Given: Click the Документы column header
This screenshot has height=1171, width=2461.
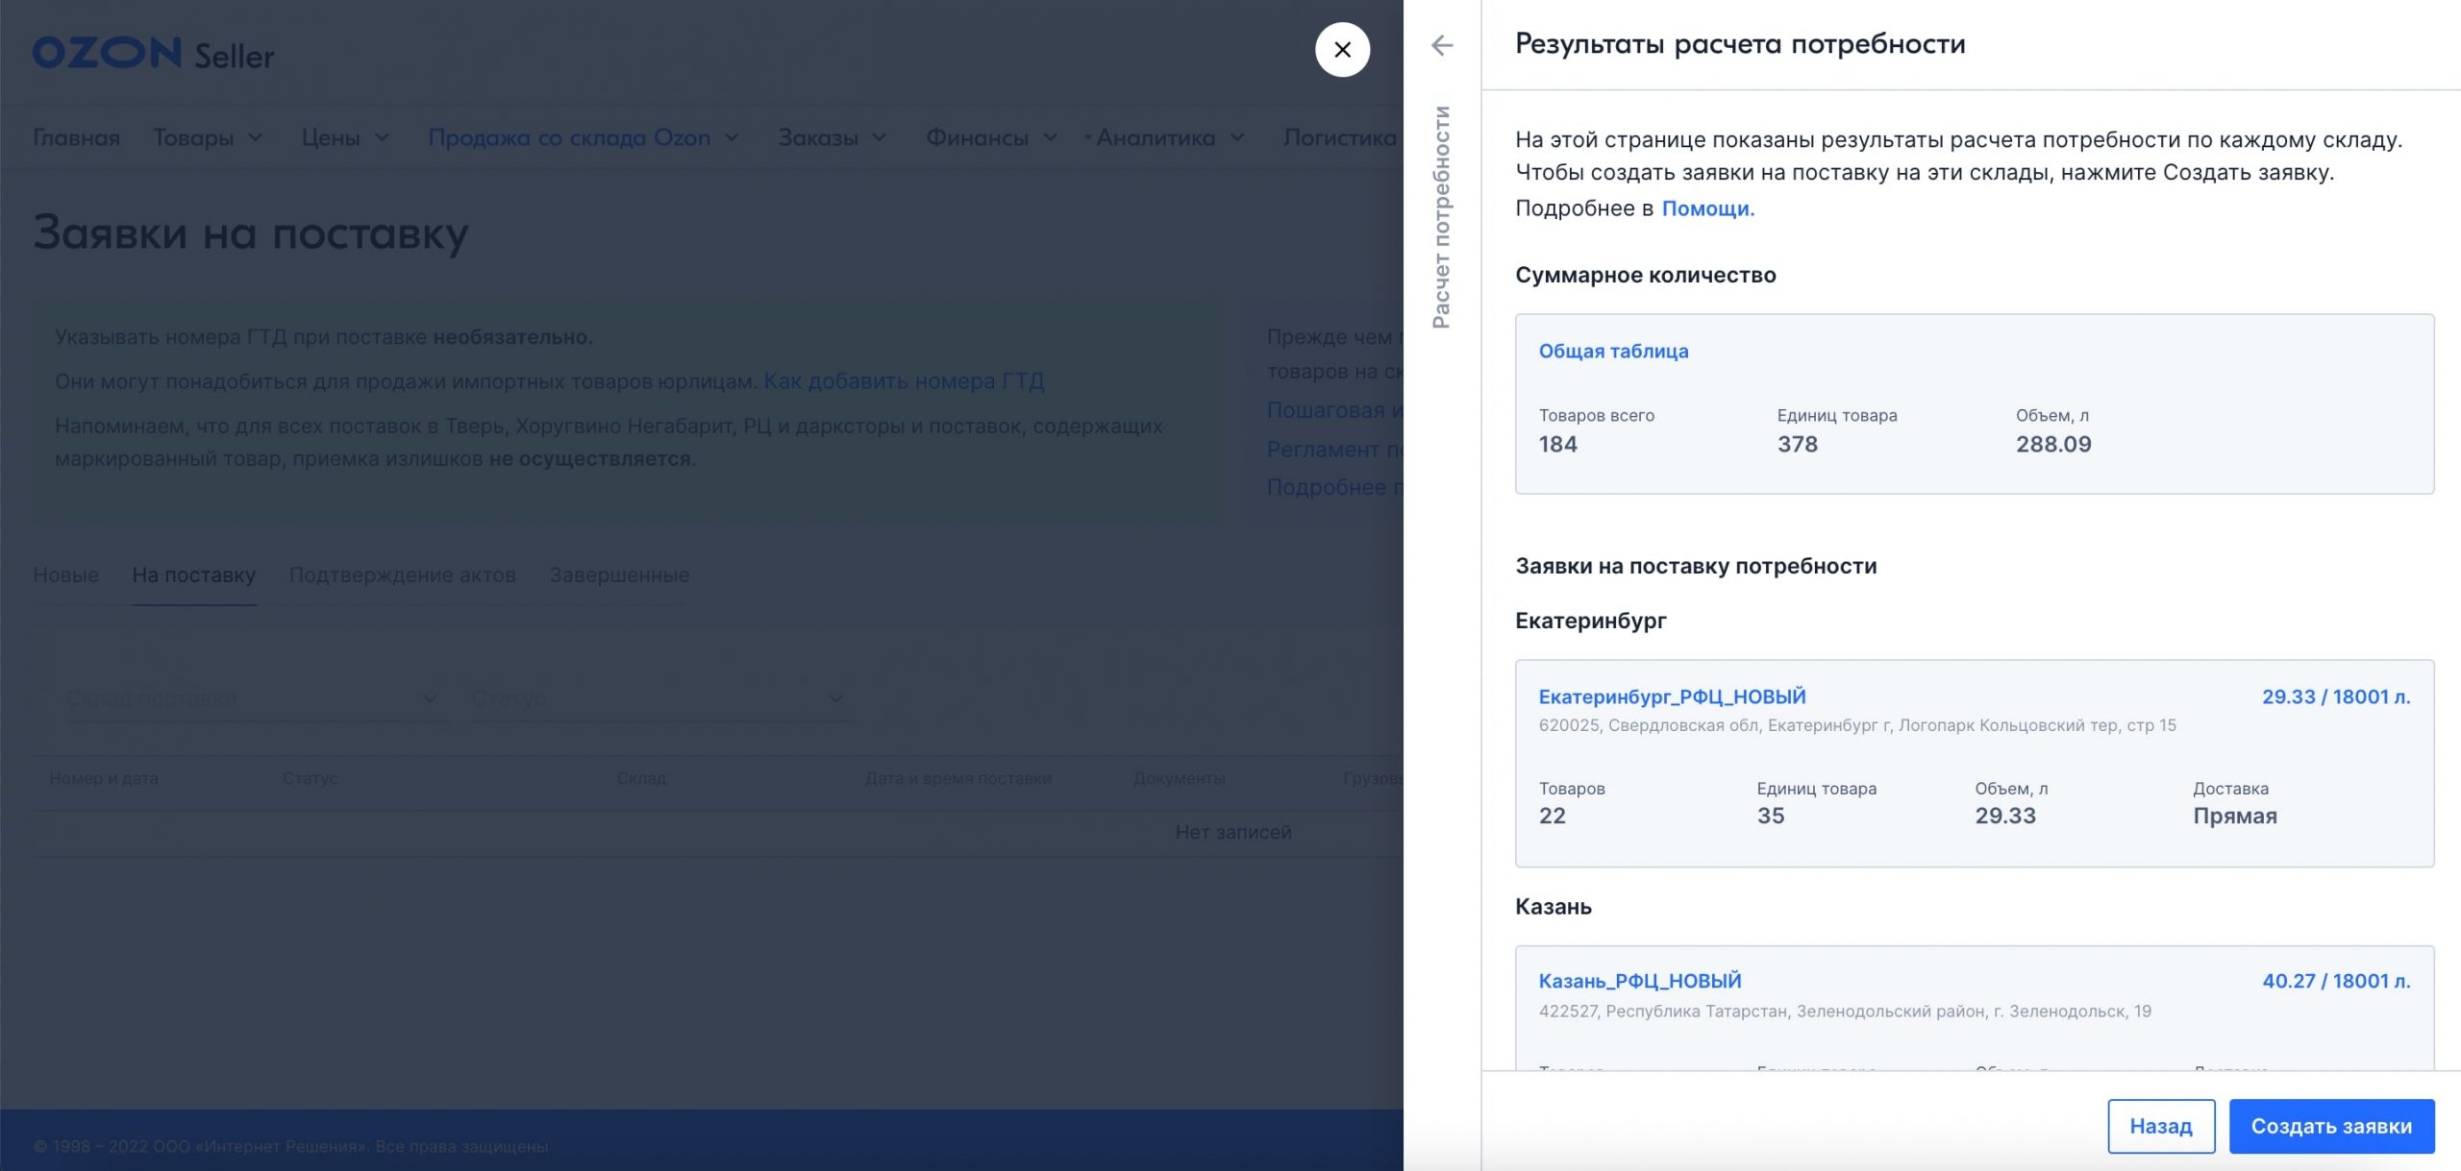Looking at the screenshot, I should [1180, 778].
